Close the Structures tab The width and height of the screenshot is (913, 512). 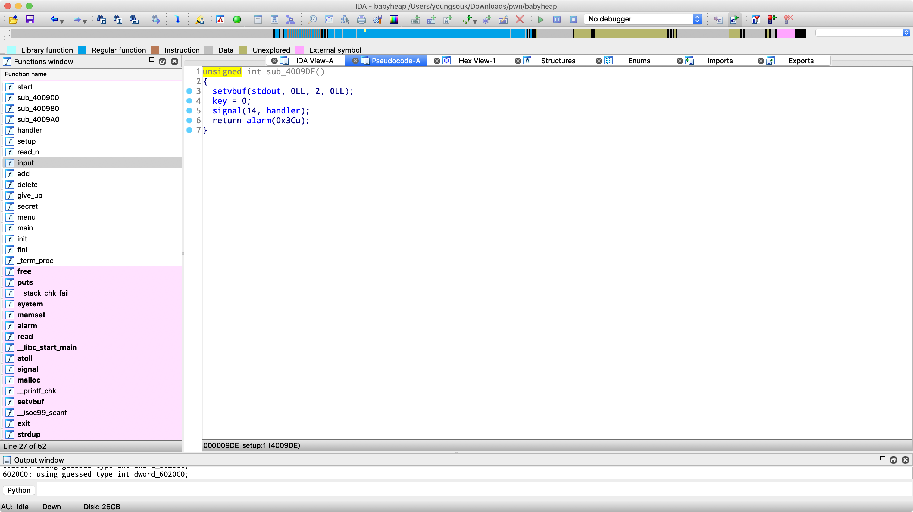[x=517, y=61]
